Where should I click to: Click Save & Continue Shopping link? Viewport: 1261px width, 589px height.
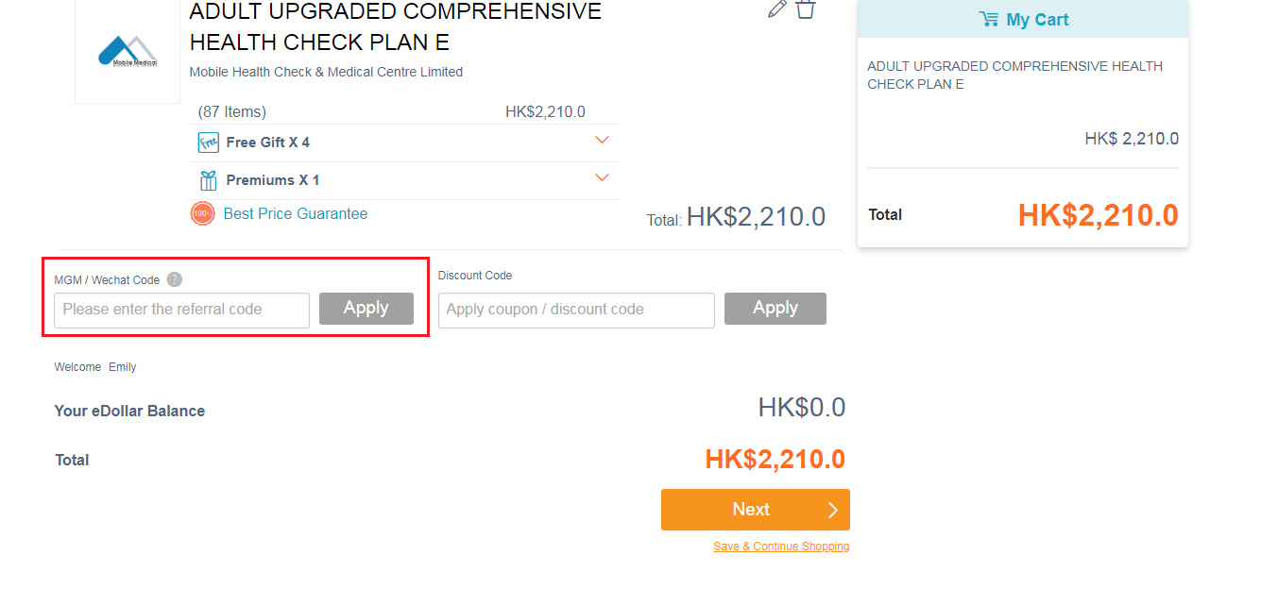781,547
